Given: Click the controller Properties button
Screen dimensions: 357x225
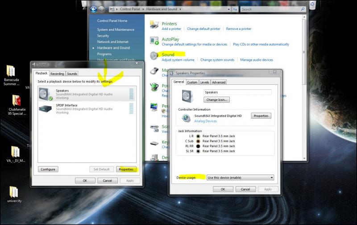Looking at the screenshot, I should tap(261, 116).
